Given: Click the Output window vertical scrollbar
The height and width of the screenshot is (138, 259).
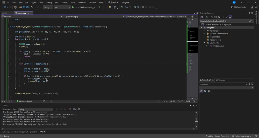Looking at the screenshot, I should tap(196, 120).
